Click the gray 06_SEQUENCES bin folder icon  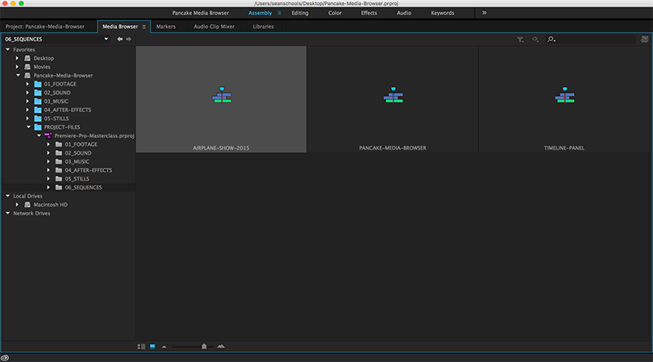(x=59, y=188)
